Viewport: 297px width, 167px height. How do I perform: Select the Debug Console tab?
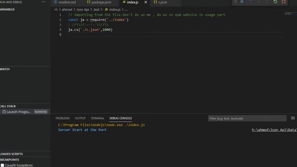coord(121,118)
